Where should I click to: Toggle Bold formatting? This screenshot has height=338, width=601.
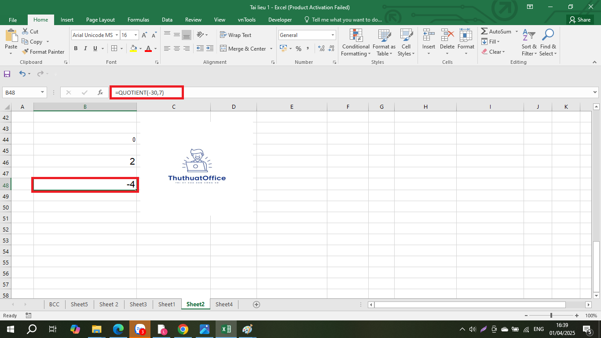[76, 48]
